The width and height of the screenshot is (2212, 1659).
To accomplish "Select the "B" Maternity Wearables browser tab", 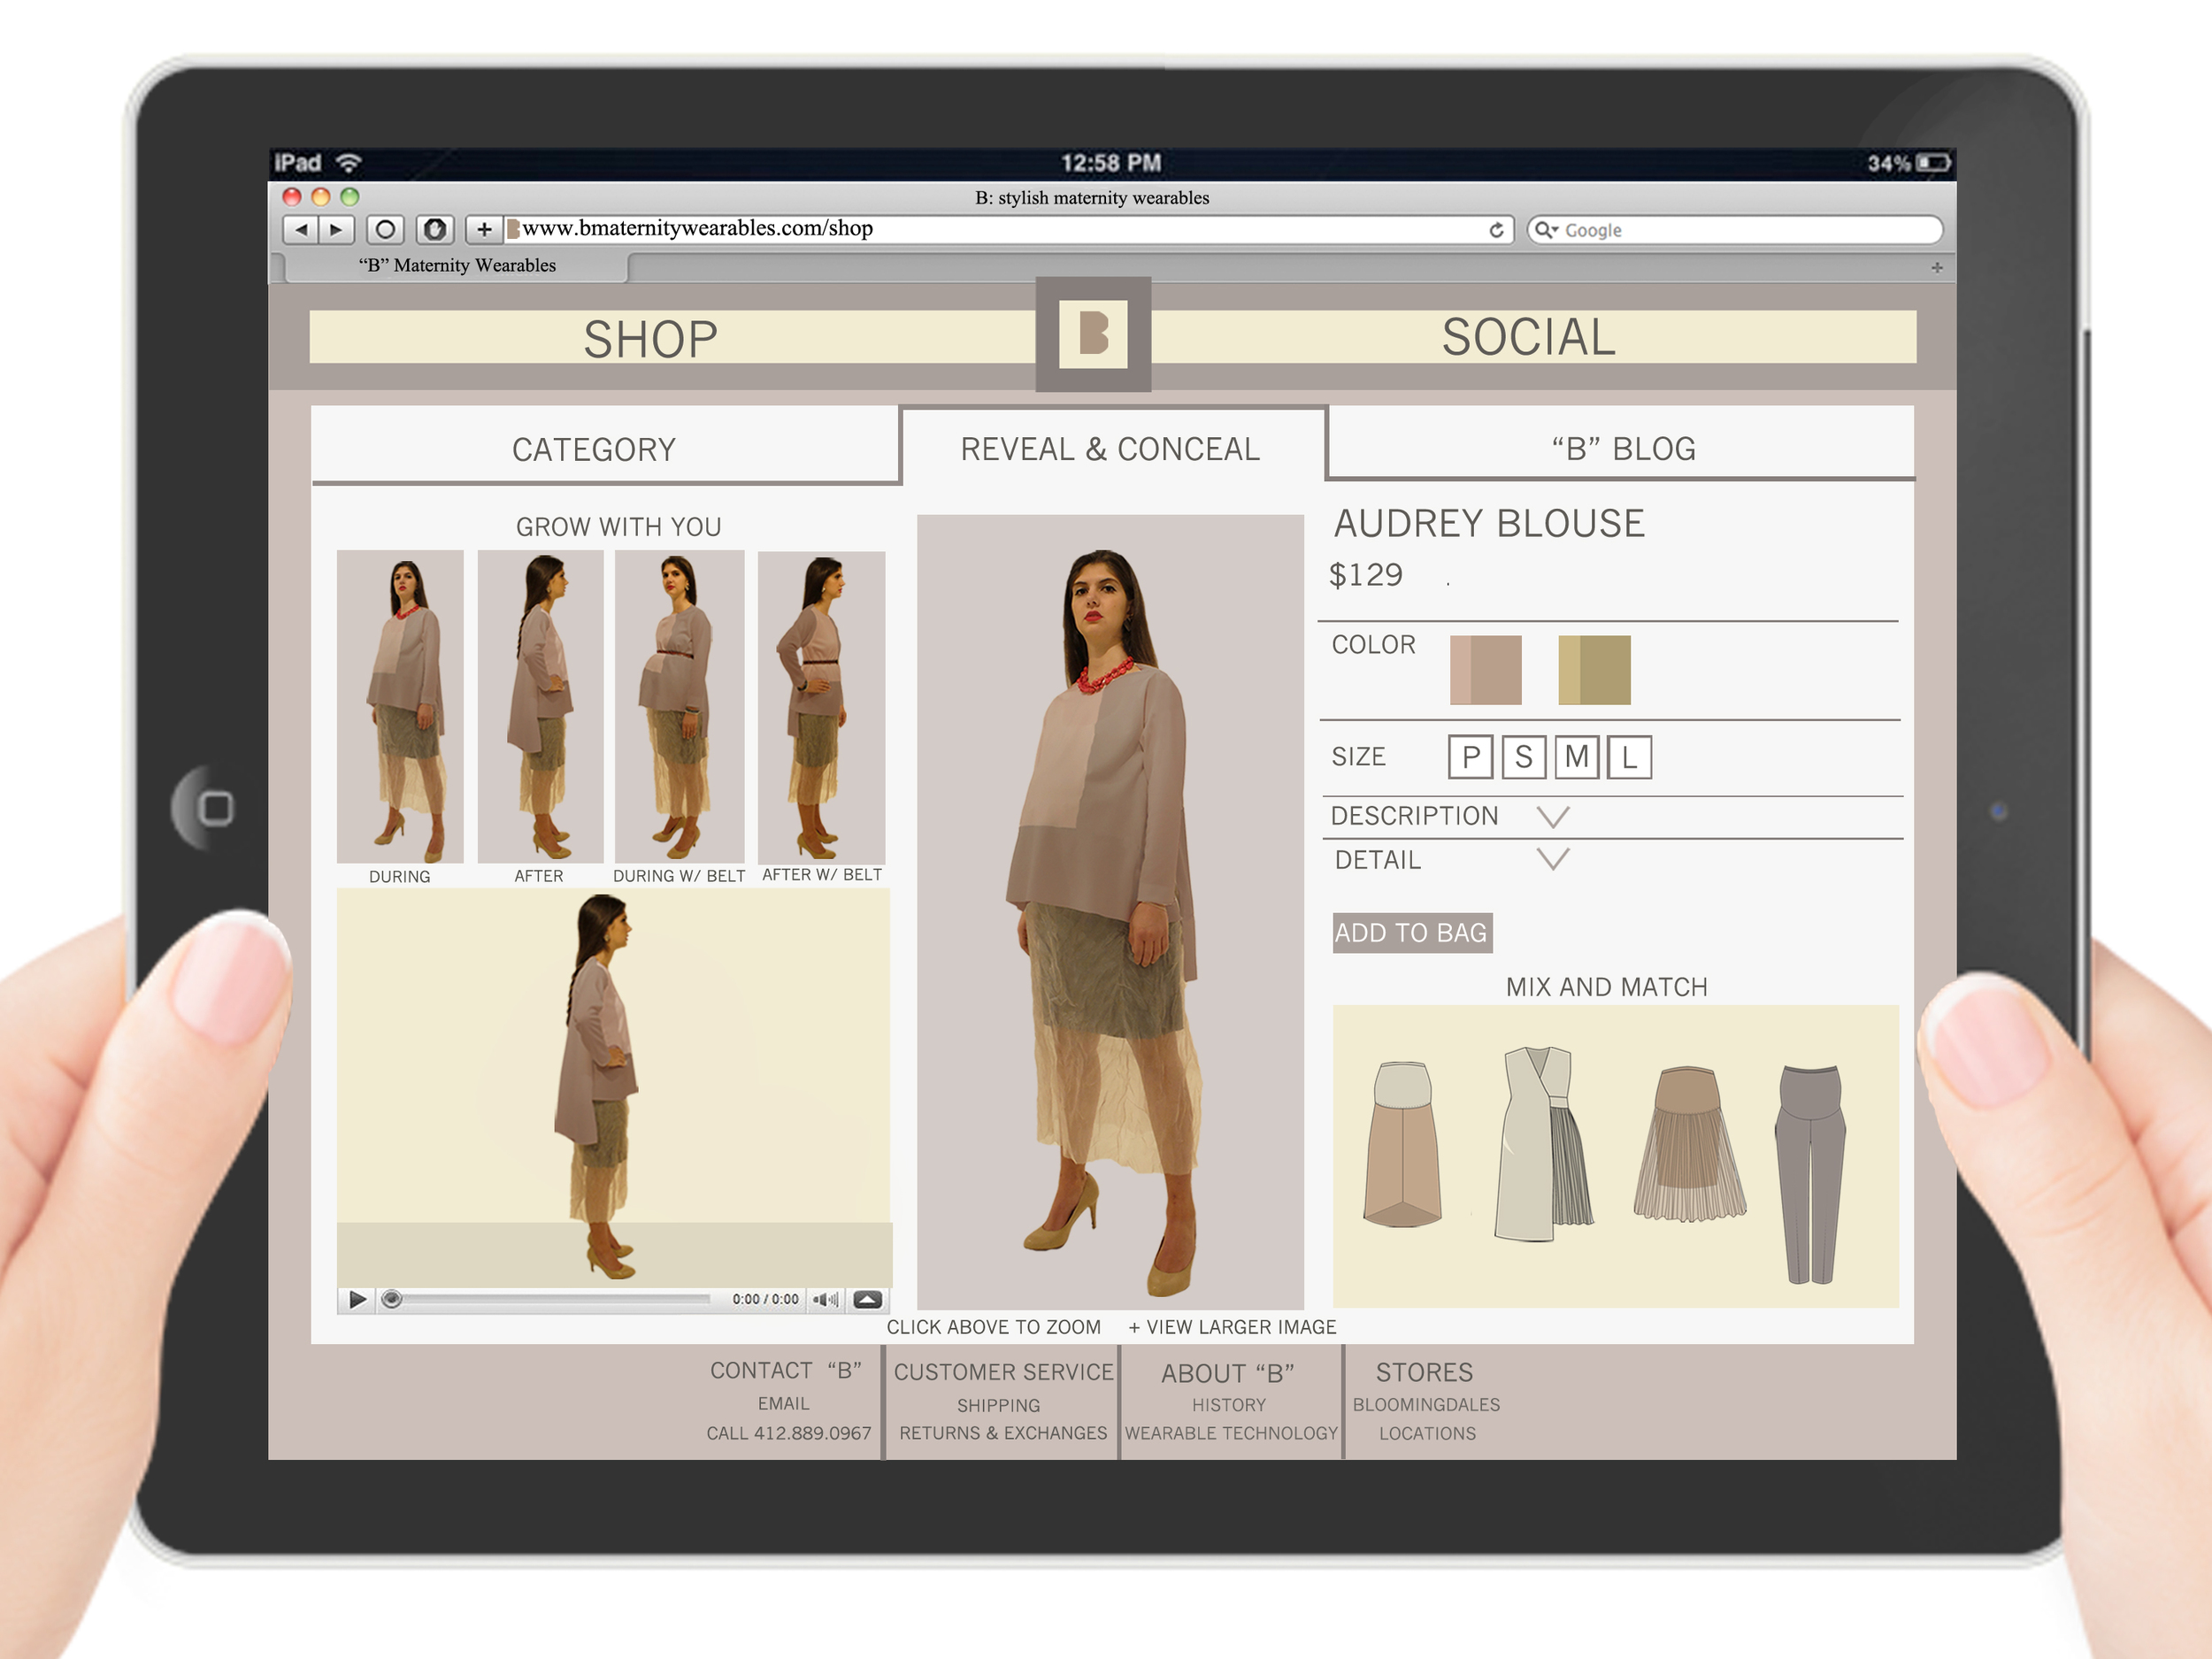I will pos(457,265).
